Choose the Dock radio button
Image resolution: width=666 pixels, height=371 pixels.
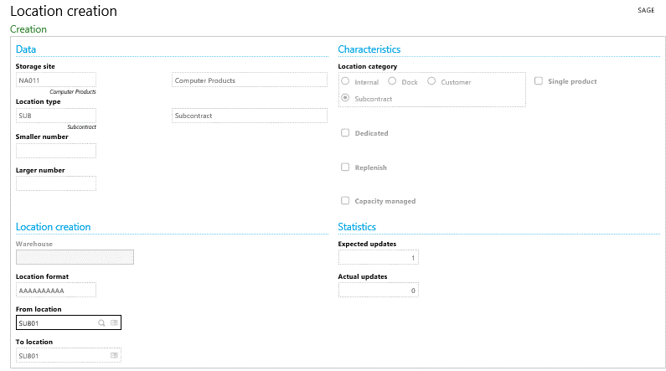(x=392, y=82)
